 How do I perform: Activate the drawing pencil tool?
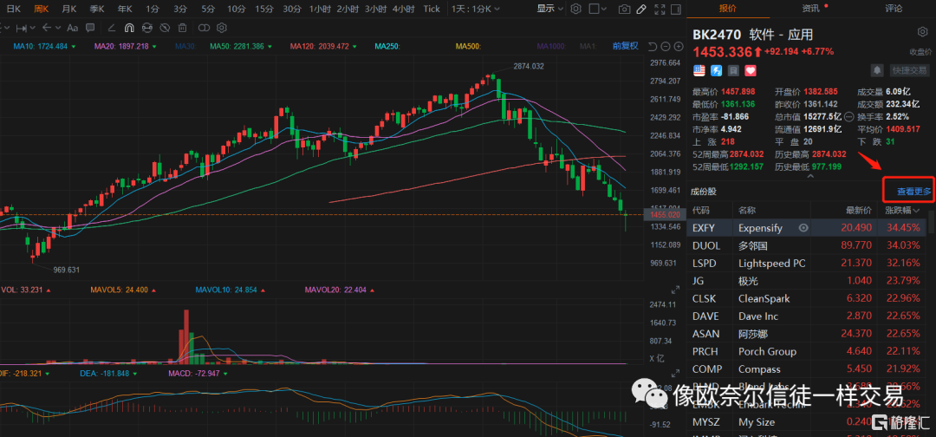point(641,9)
